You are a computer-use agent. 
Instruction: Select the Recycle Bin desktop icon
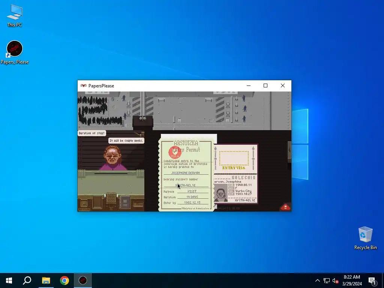(x=365, y=238)
